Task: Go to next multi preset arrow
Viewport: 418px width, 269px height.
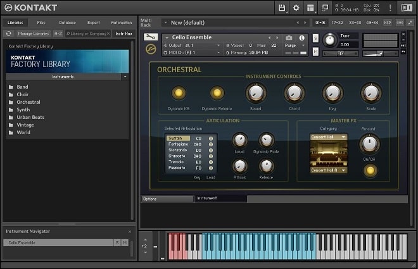Action: pyautogui.click(x=305, y=23)
